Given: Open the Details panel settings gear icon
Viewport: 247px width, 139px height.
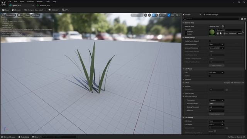Looking at the screenshot, I should (245, 19).
